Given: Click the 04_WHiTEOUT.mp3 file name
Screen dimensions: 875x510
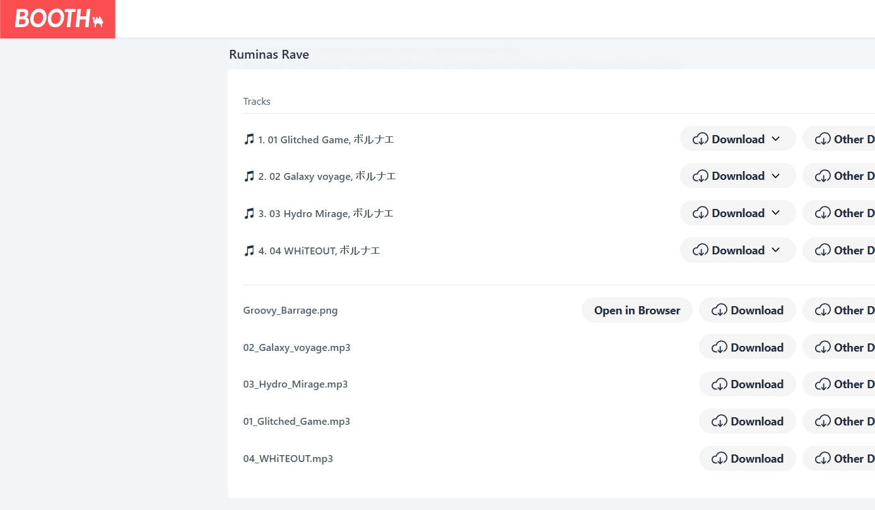Looking at the screenshot, I should 288,459.
